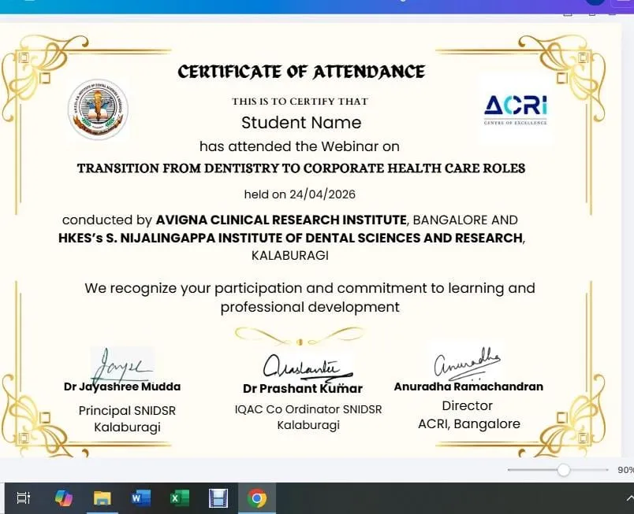Select the "held on 24/04/2026" date text

[x=300, y=194]
